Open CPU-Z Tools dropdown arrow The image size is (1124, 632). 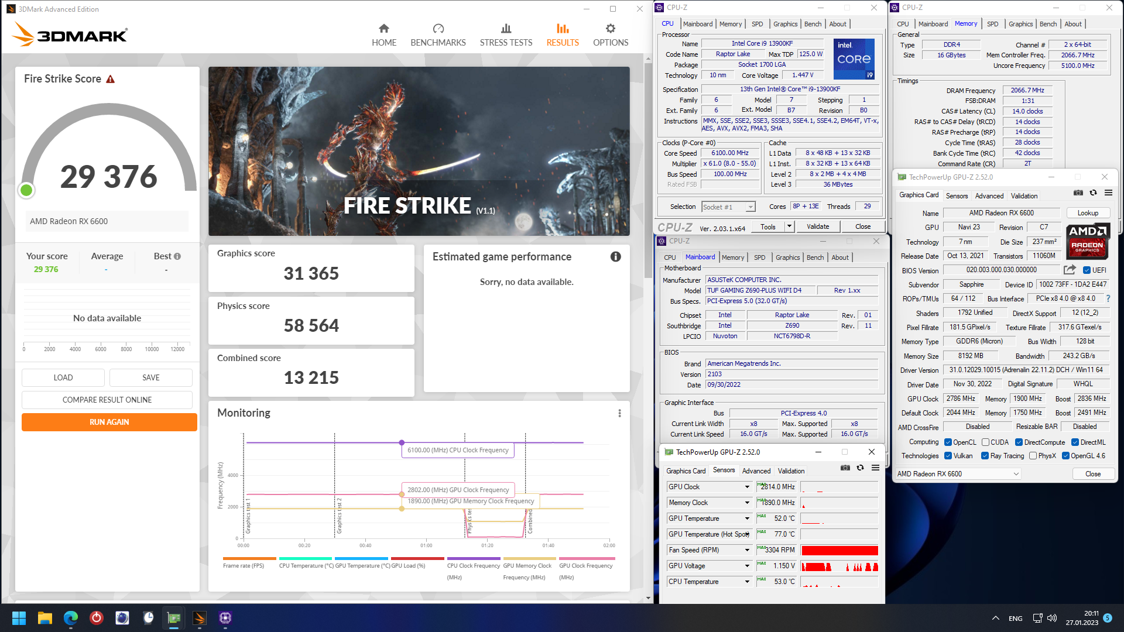tap(789, 226)
